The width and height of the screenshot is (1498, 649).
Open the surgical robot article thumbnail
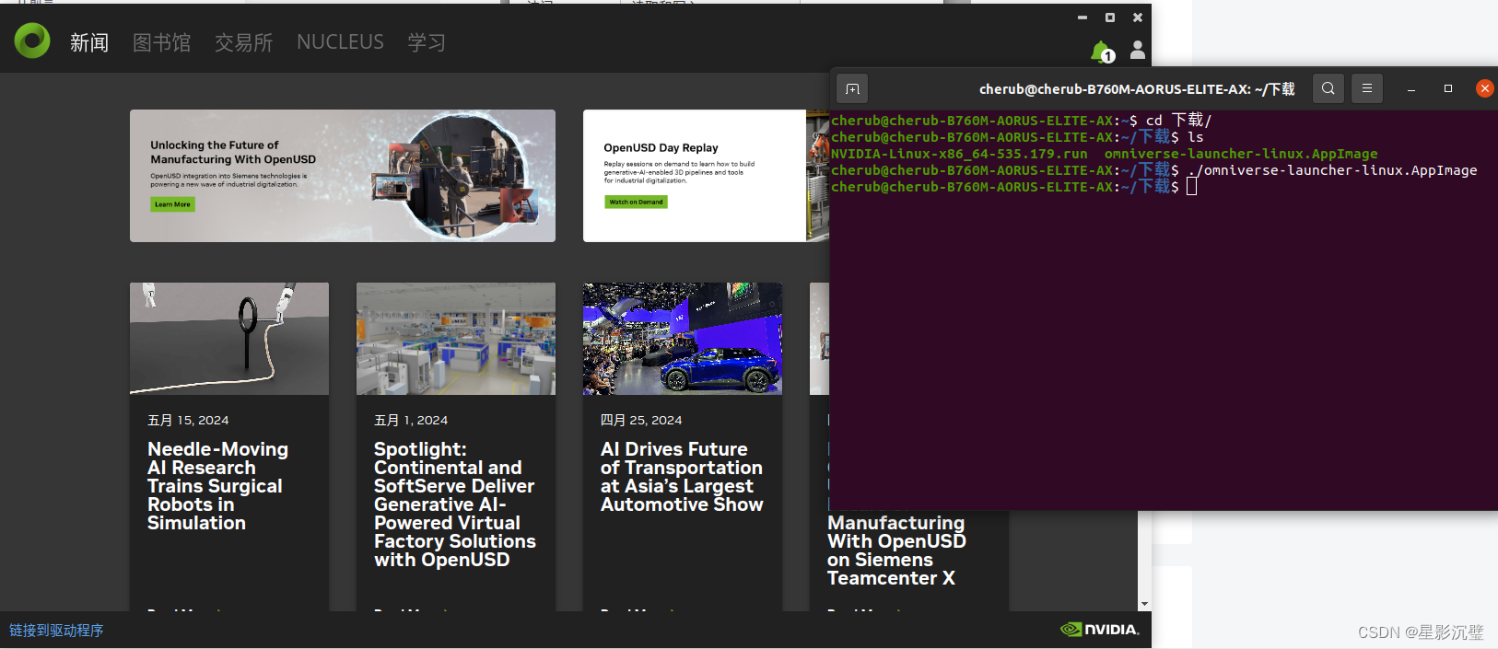[x=229, y=339]
